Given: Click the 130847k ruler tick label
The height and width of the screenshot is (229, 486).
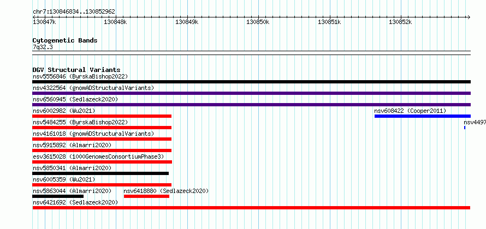Looking at the screenshot, I should 44,22.
